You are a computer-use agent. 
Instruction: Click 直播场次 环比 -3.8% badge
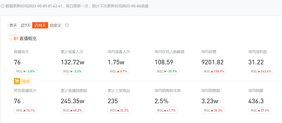click(26, 71)
